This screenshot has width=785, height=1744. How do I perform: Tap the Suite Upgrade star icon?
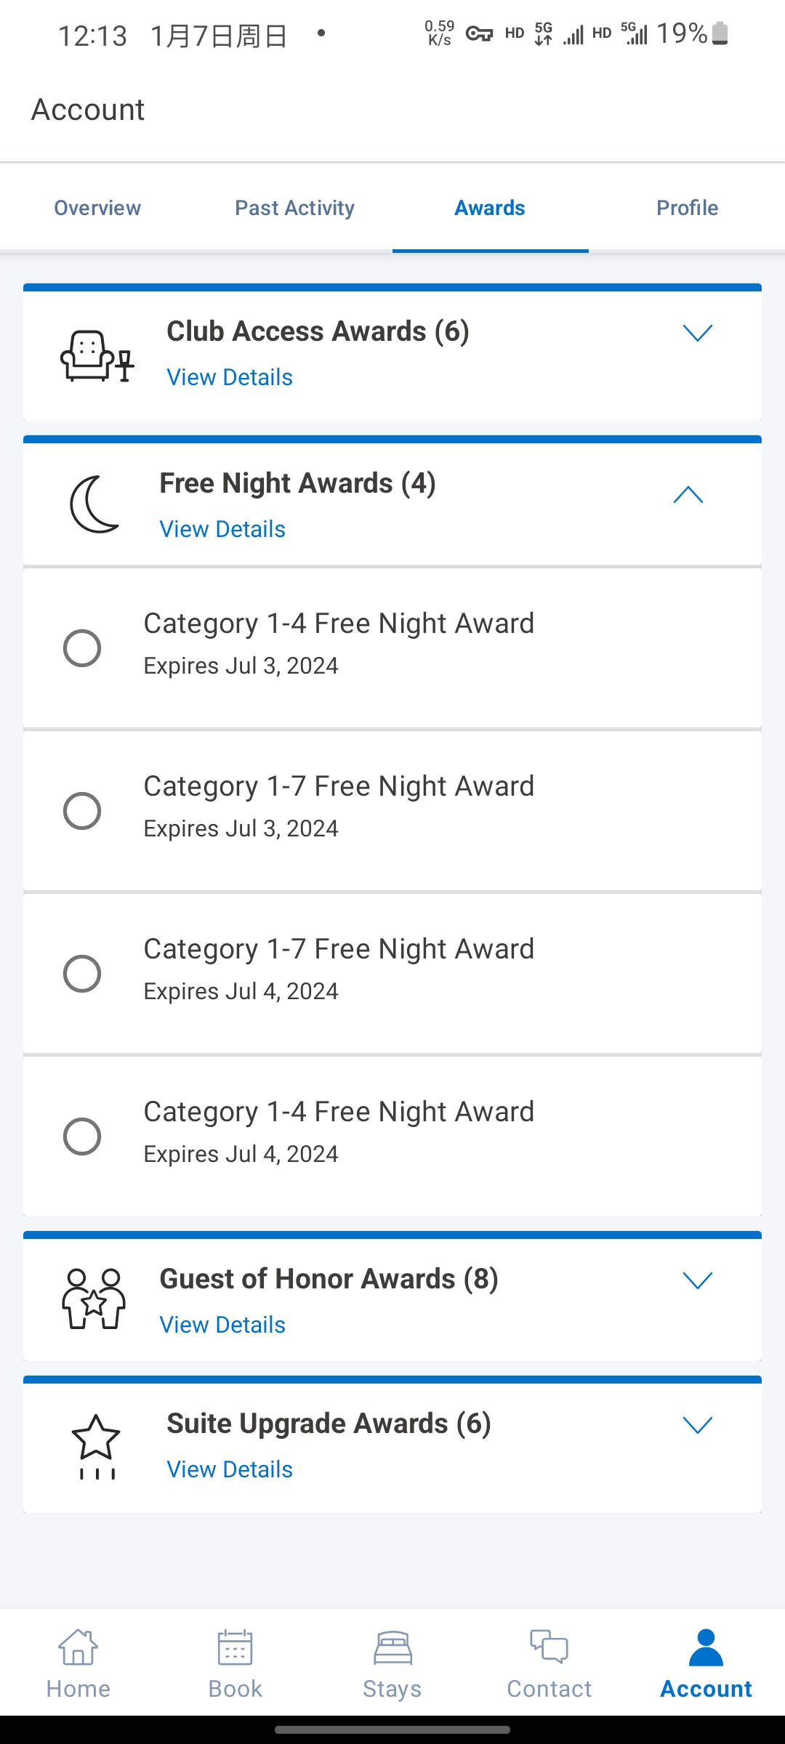[x=96, y=1446]
